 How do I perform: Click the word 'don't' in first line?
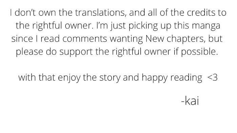tap(25, 13)
